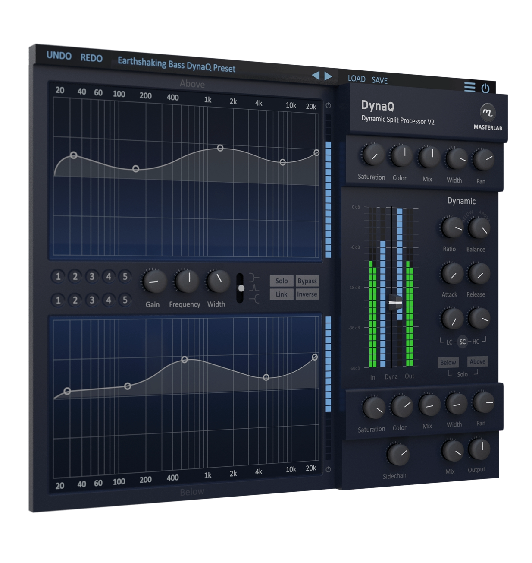The width and height of the screenshot is (532, 563).
Task: Select Below EQ peak node near 400
Action: click(x=185, y=359)
